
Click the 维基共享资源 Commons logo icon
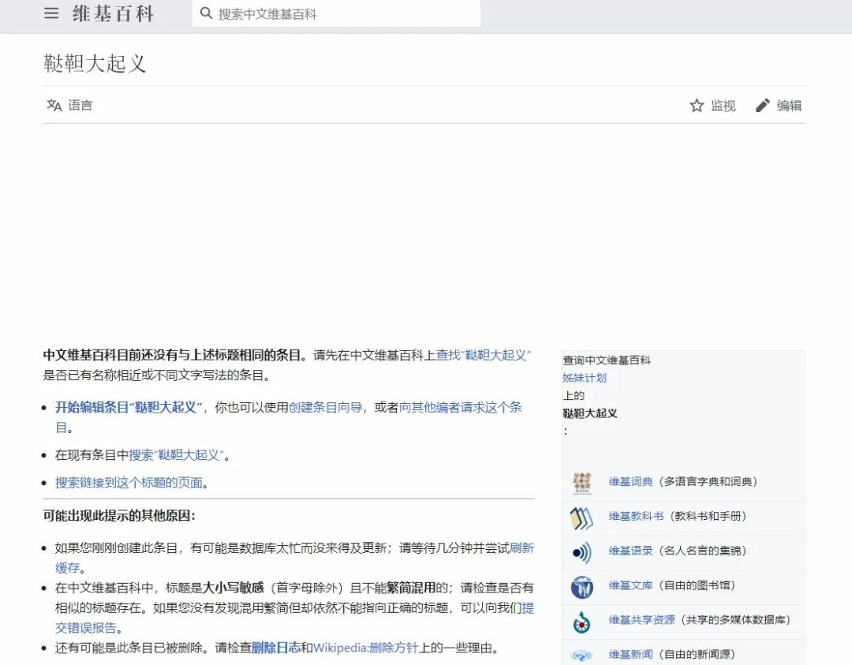click(x=581, y=622)
